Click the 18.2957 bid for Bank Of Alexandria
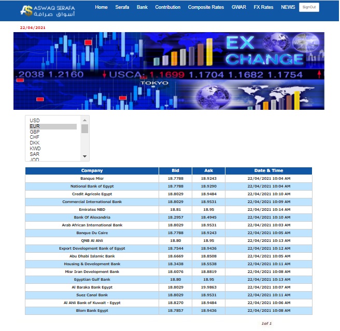The image size is (340, 331). (175, 218)
